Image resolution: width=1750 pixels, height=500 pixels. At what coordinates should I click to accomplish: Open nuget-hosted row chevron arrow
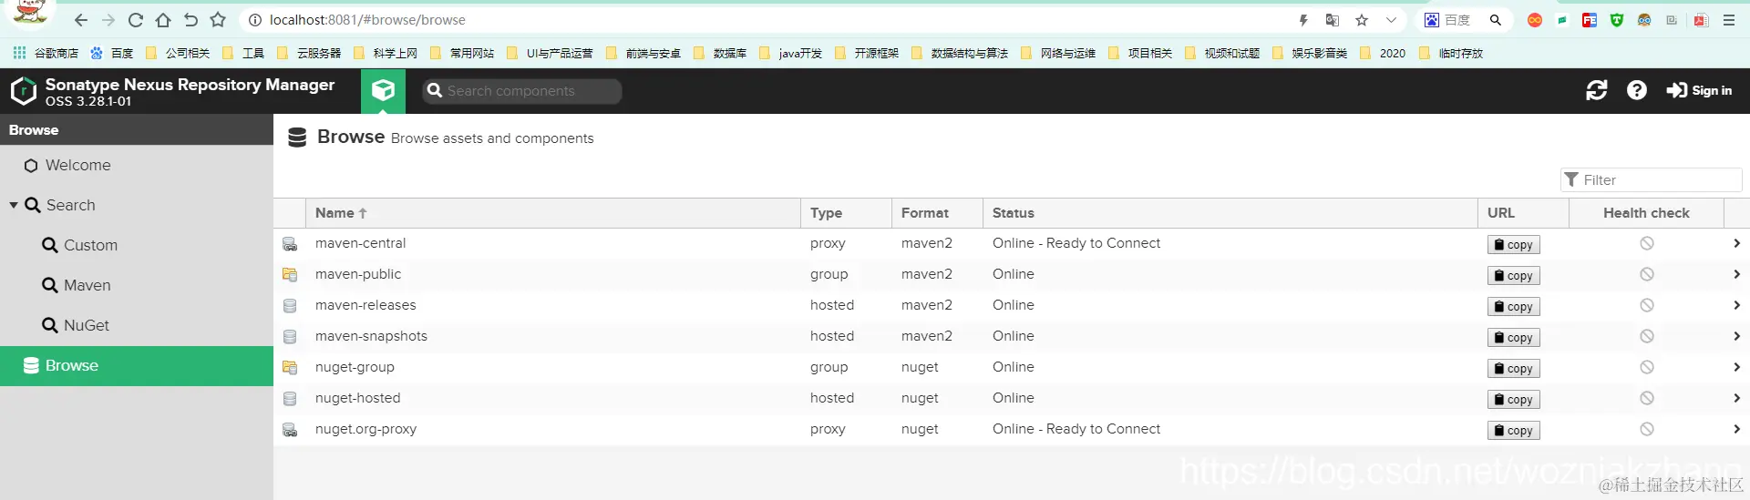[1736, 398]
